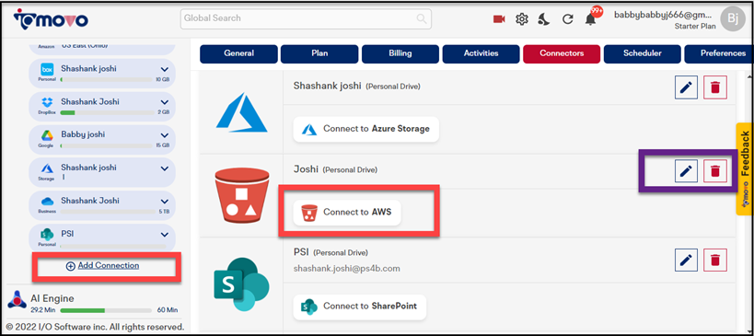
Task: Click the Bj user avatar
Action: point(732,19)
